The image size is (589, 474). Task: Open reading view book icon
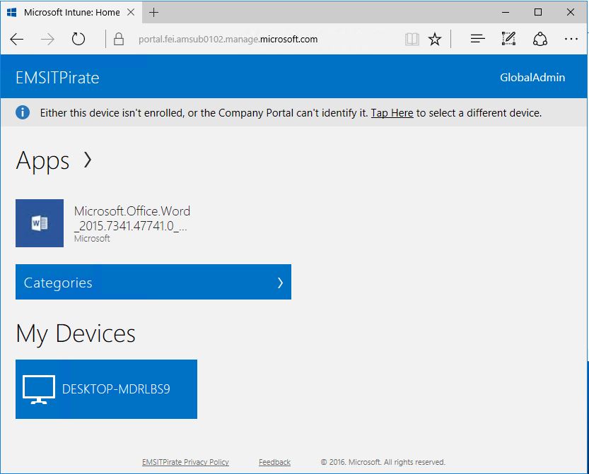412,39
